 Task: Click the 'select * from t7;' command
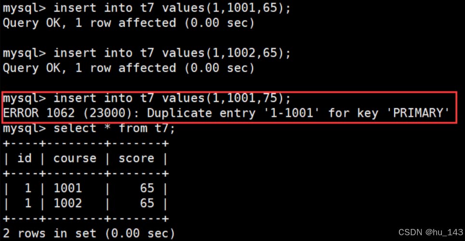pyautogui.click(x=114, y=128)
